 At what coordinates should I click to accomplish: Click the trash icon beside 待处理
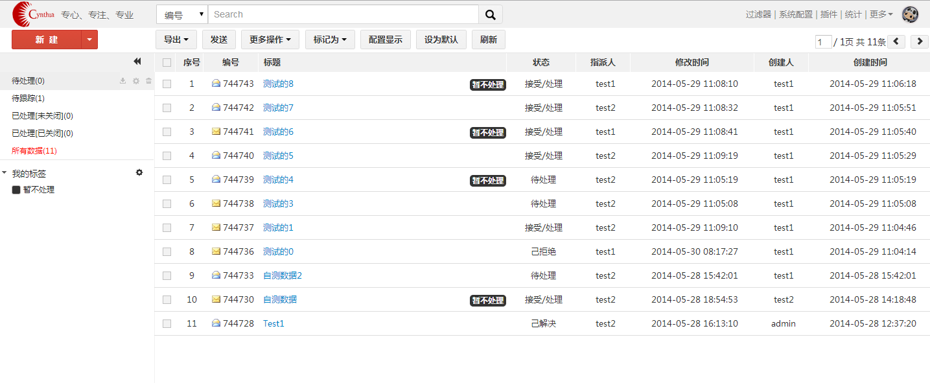tap(148, 80)
